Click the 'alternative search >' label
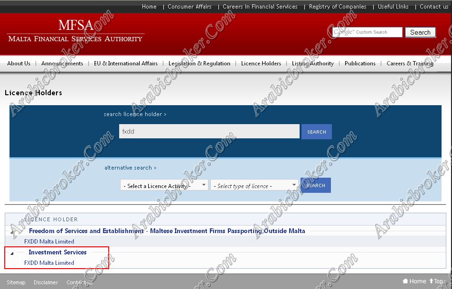Screen dimensions: 452x289 [x=130, y=168]
